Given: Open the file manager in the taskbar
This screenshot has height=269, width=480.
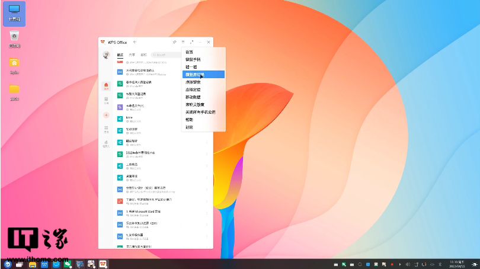Looking at the screenshot, I should pos(32,264).
